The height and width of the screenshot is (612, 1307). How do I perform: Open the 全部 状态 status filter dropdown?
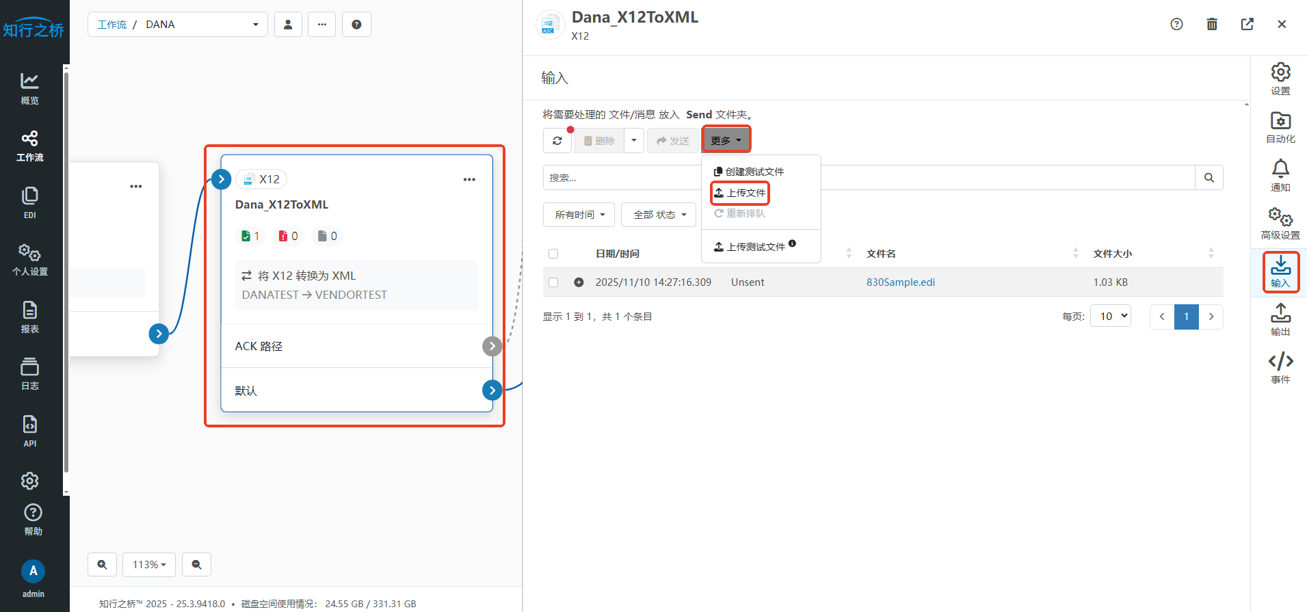(x=658, y=215)
